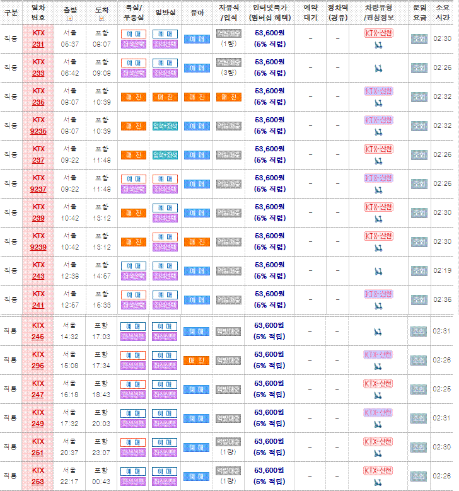Click sold-out 매진 infant for KTX 295
The height and width of the screenshot is (491, 459).
tap(196, 361)
